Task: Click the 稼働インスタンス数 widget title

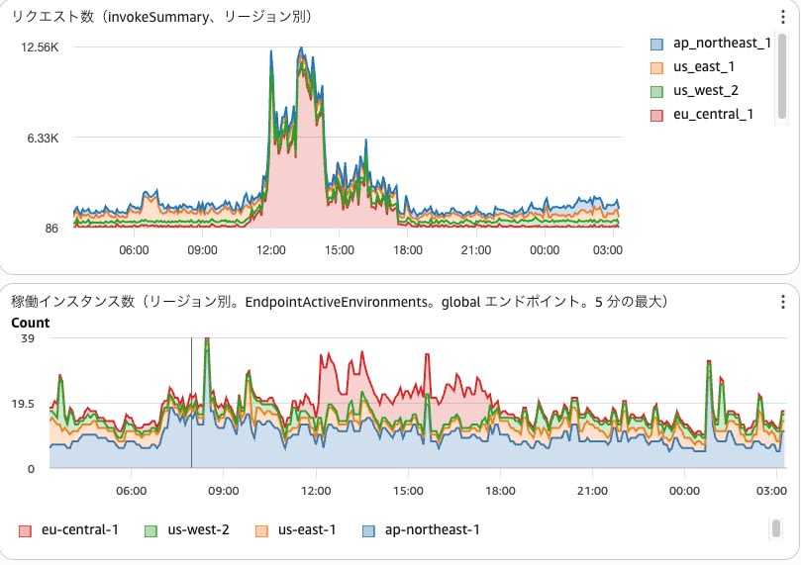Action: coord(340,302)
